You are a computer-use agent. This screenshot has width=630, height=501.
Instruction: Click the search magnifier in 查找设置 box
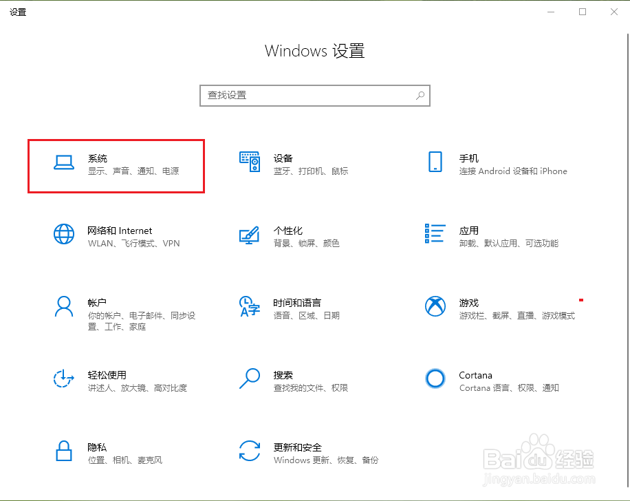point(420,96)
